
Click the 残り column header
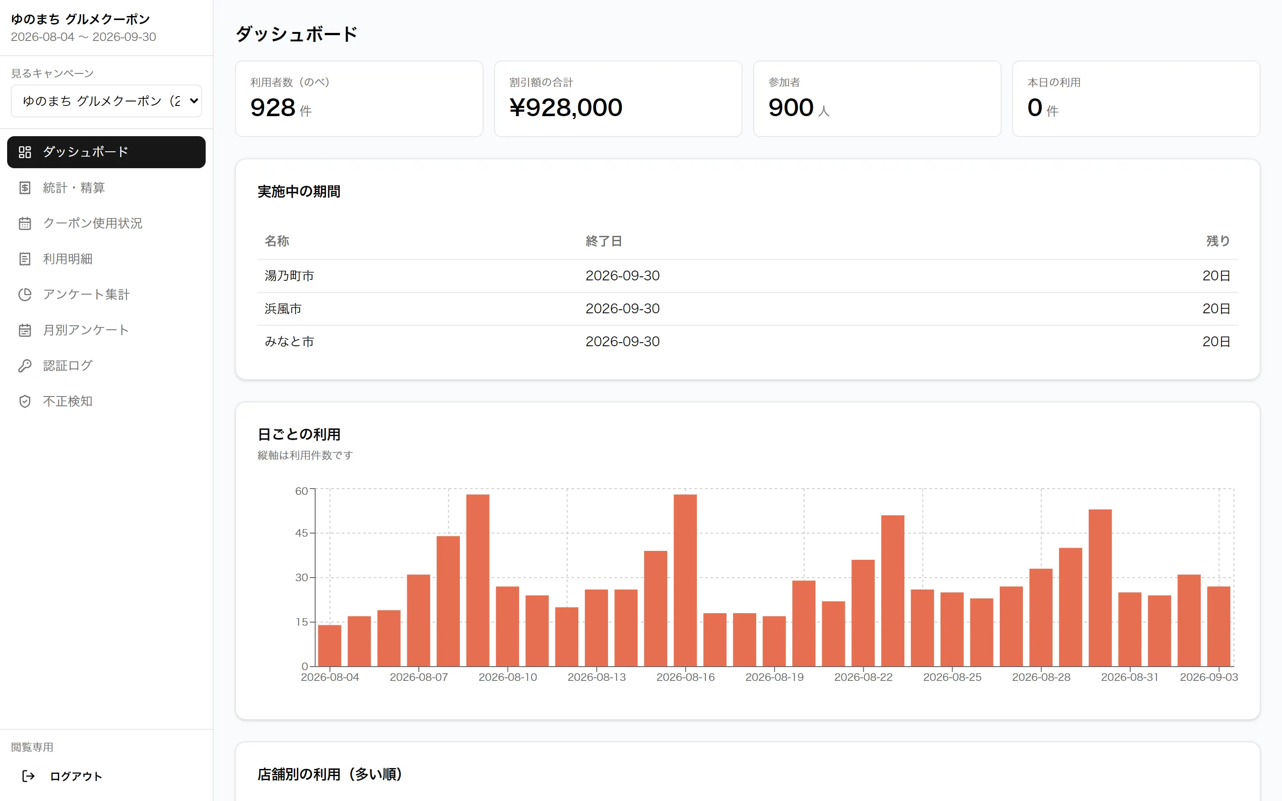tap(1218, 241)
